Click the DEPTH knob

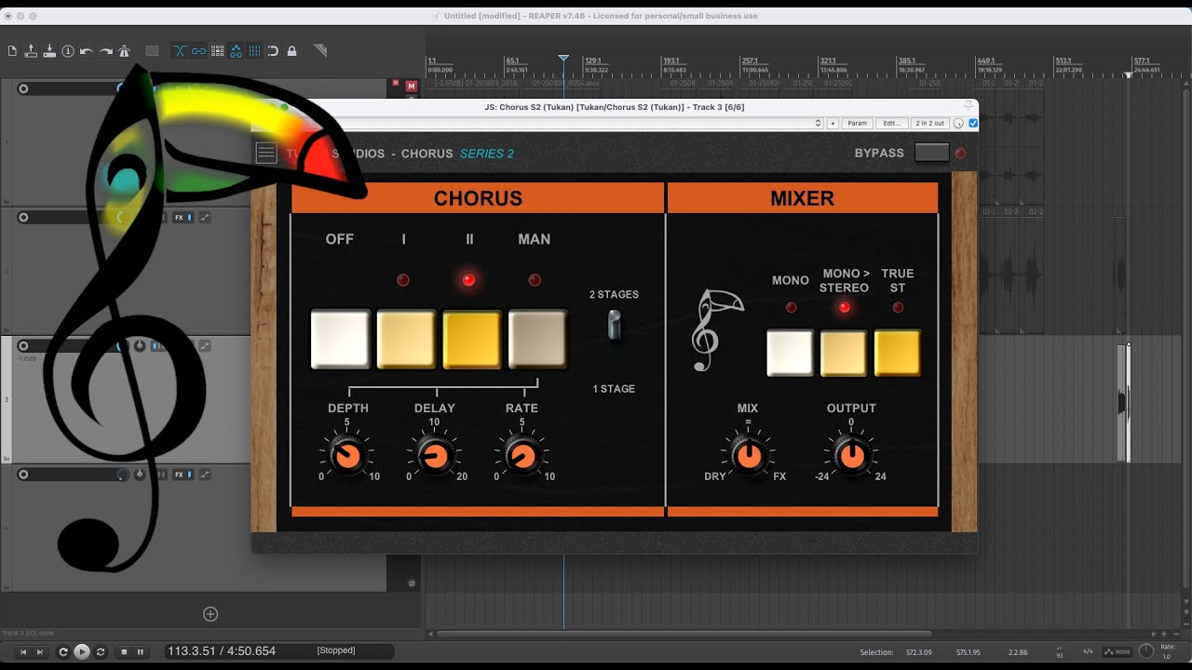point(347,456)
